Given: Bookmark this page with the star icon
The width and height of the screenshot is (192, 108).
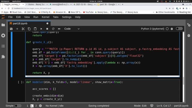Looking at the screenshot, I should coord(173,8).
